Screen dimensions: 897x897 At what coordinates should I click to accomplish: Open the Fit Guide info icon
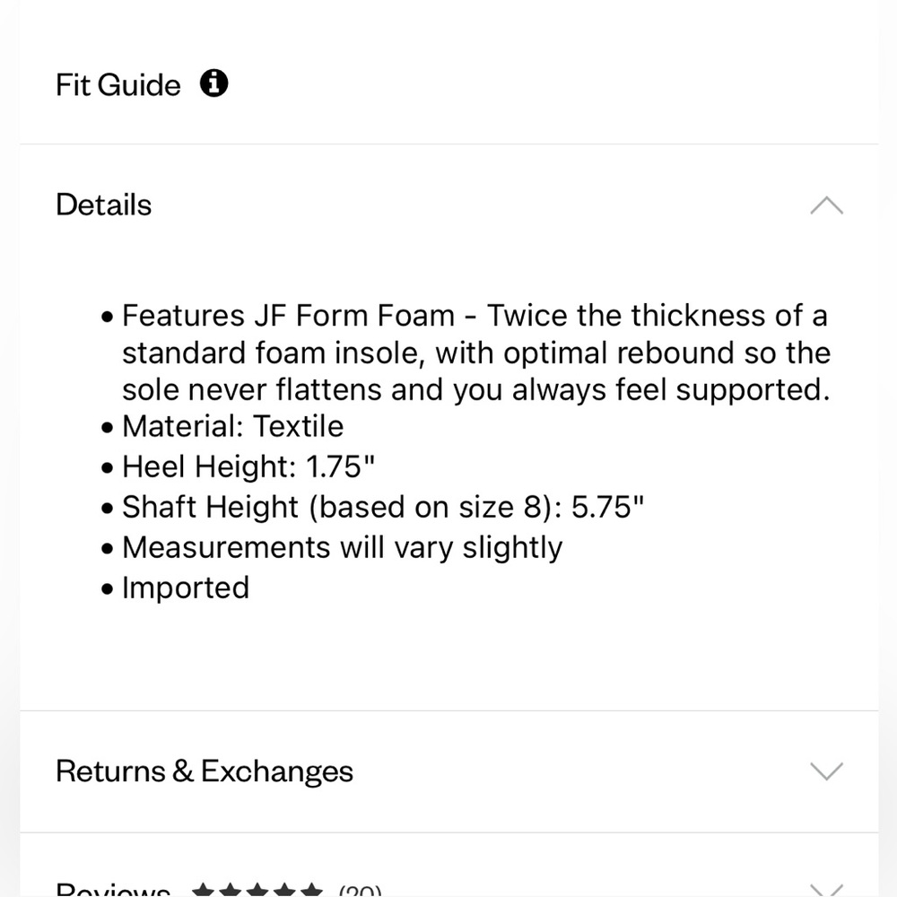pyautogui.click(x=214, y=83)
